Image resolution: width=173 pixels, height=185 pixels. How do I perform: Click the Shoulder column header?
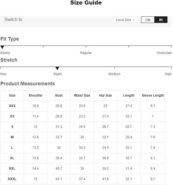coord(36,96)
